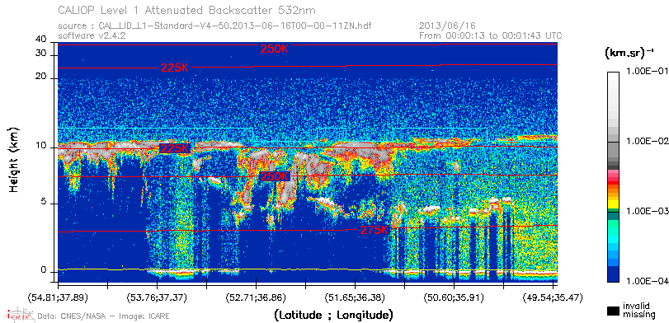Click the '250K' contour label near 40 km
669x323 pixels.
[275, 49]
